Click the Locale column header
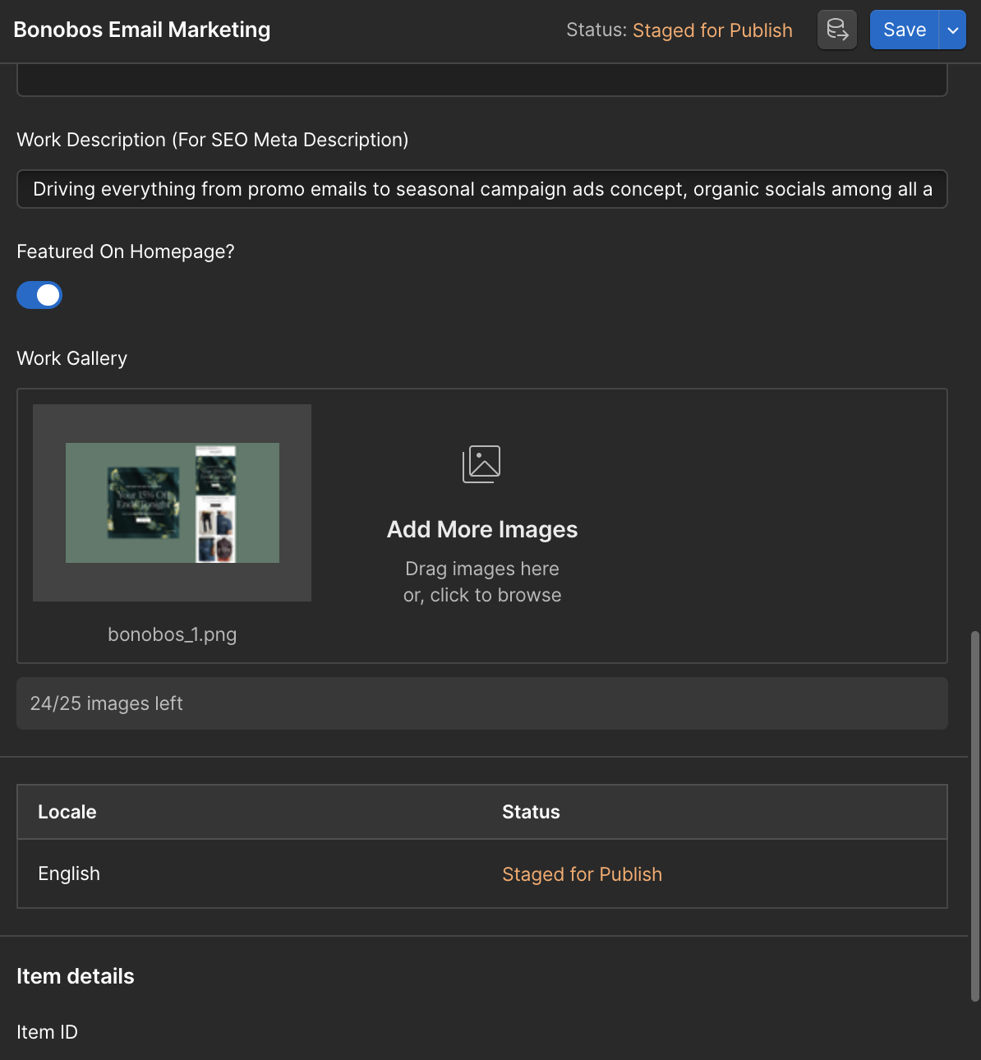Image resolution: width=981 pixels, height=1060 pixels. coord(67,812)
